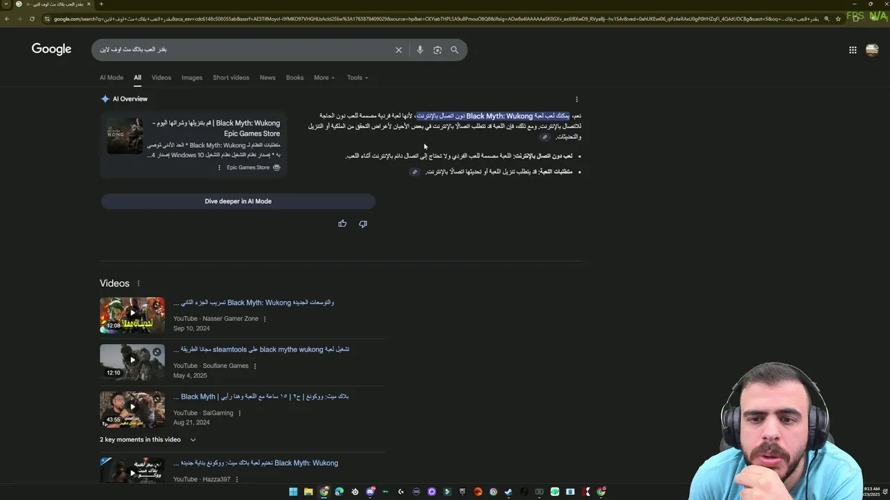The height and width of the screenshot is (500, 890).
Task: Open AI Overview three-dot options menu
Action: tap(576, 99)
